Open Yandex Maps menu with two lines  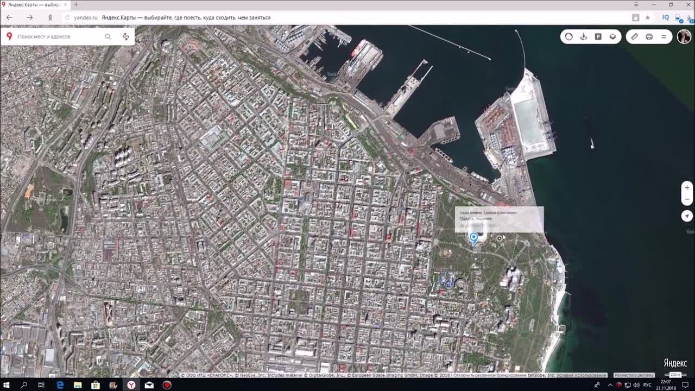[x=664, y=36]
